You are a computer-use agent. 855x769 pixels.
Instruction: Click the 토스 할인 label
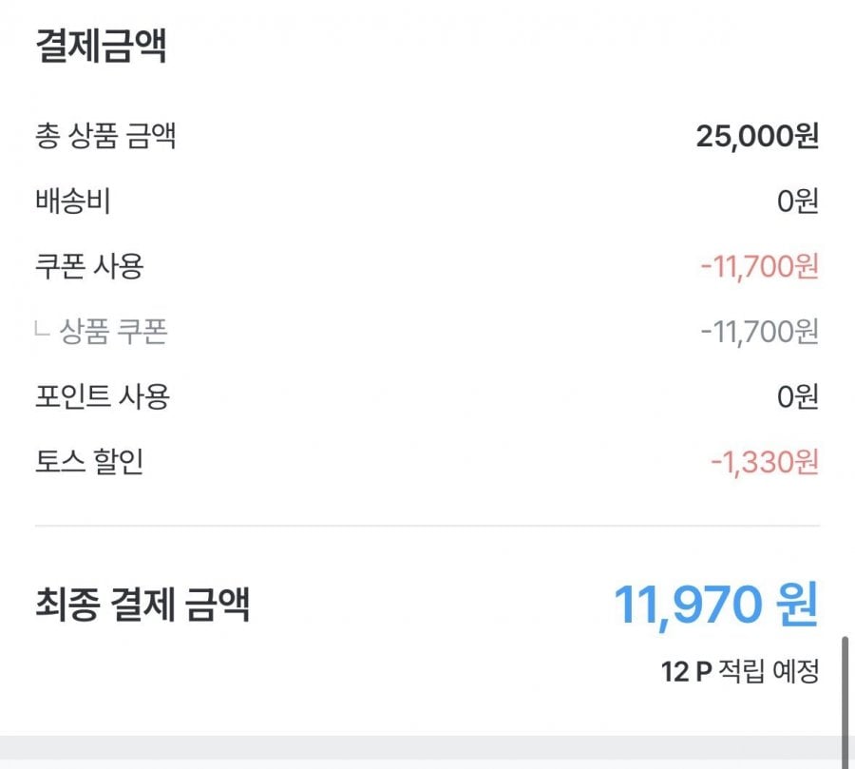pos(88,463)
